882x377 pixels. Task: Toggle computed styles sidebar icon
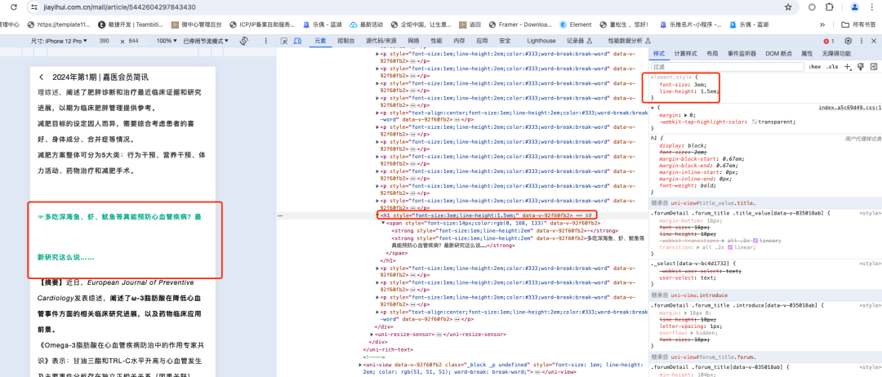click(x=874, y=66)
